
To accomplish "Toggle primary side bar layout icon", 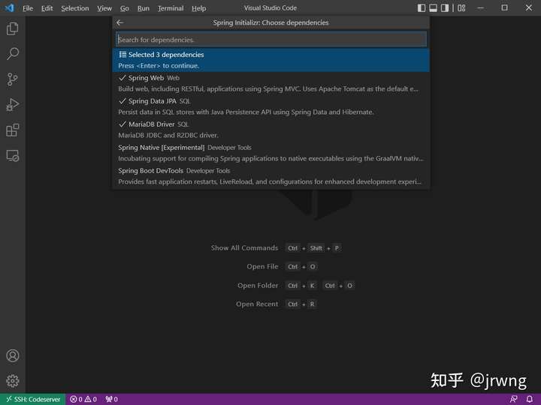I will 422,8.
